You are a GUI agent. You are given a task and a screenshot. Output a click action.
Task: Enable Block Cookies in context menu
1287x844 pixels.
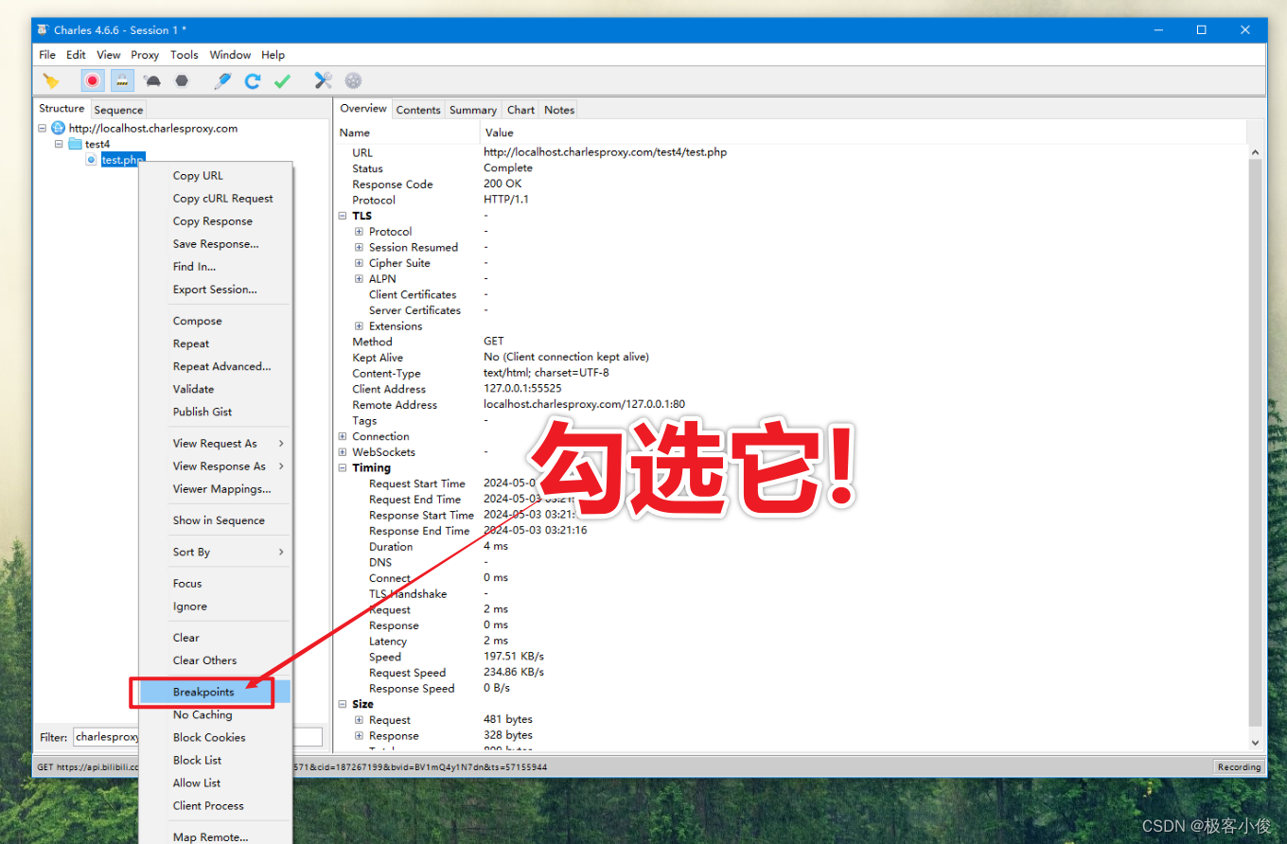click(216, 738)
